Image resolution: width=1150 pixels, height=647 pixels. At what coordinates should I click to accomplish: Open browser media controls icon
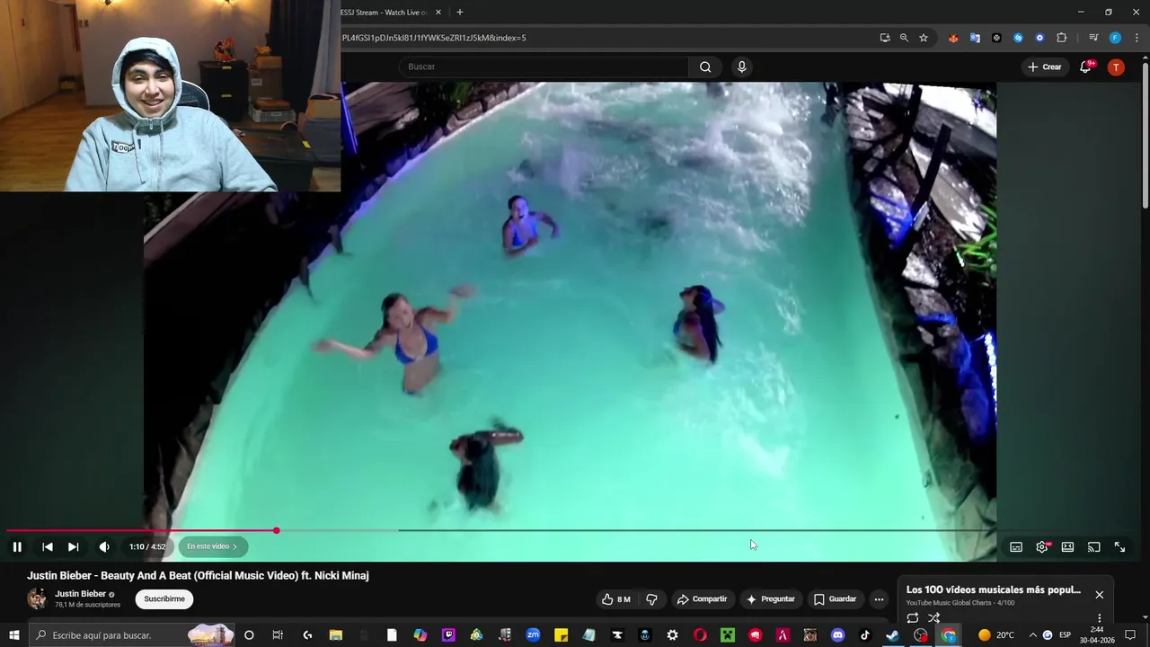click(1093, 38)
